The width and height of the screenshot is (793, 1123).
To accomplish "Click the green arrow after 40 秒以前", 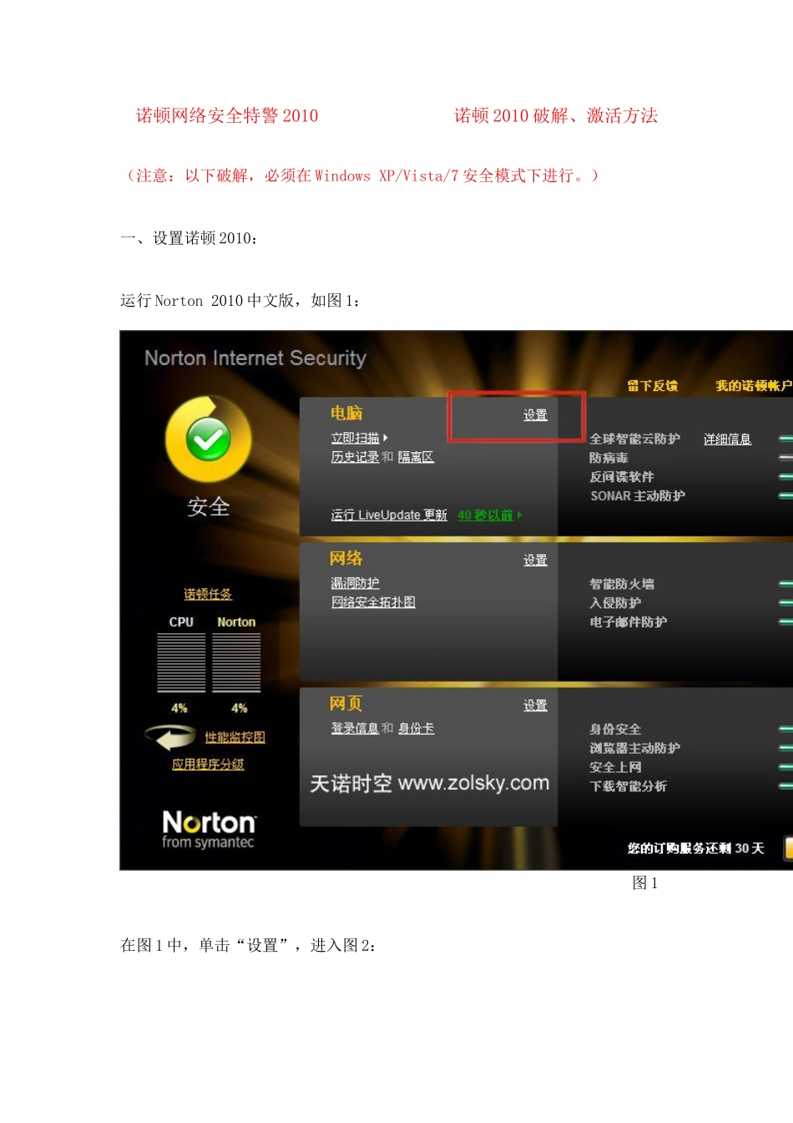I will (520, 515).
